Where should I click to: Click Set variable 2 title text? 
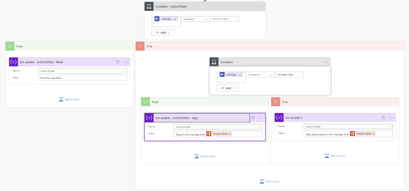294,117
